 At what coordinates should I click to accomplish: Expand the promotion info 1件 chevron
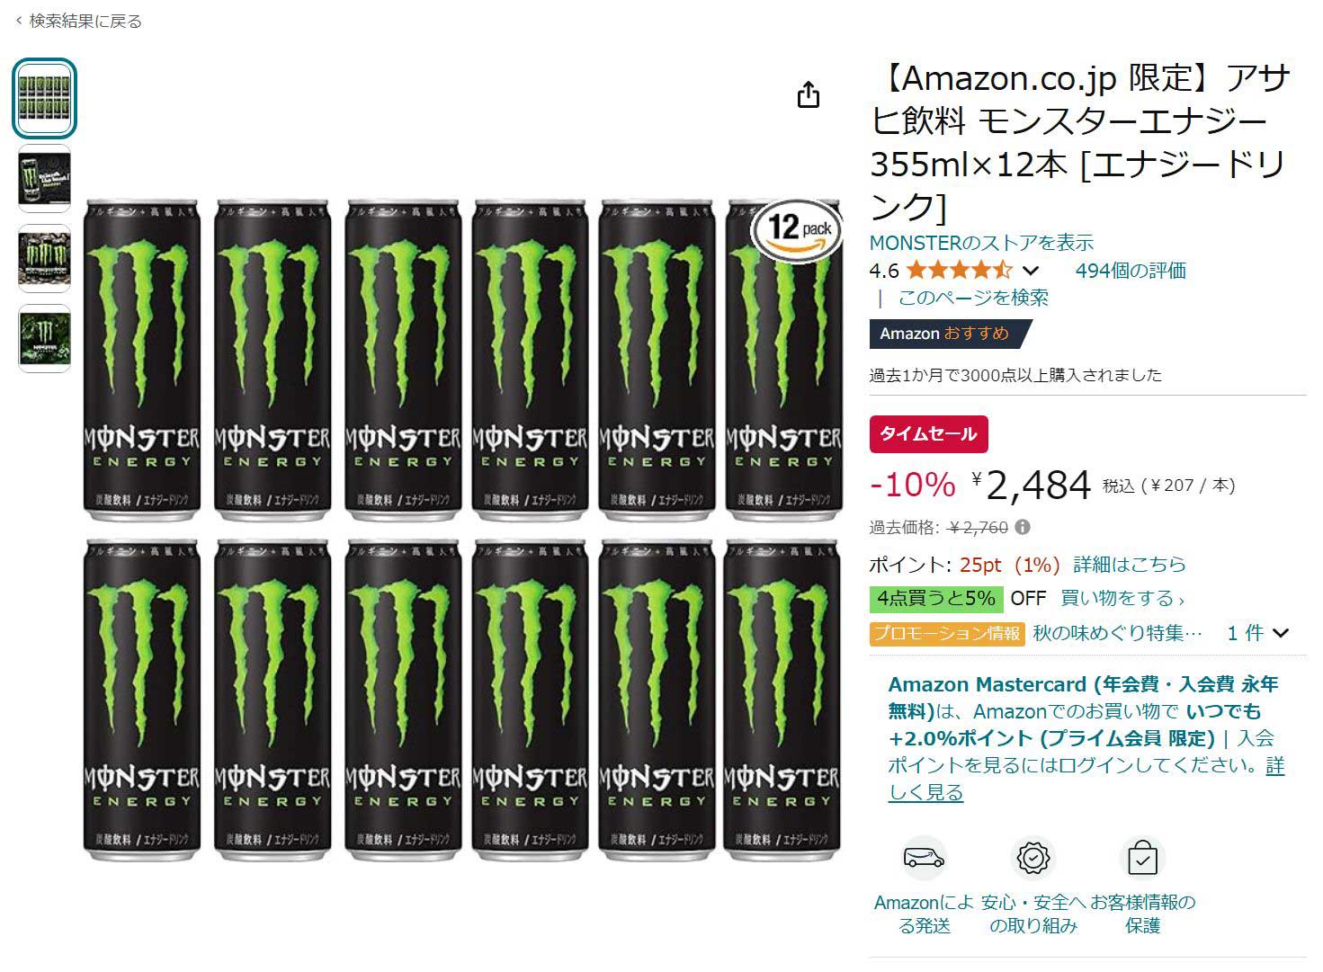click(x=1281, y=633)
